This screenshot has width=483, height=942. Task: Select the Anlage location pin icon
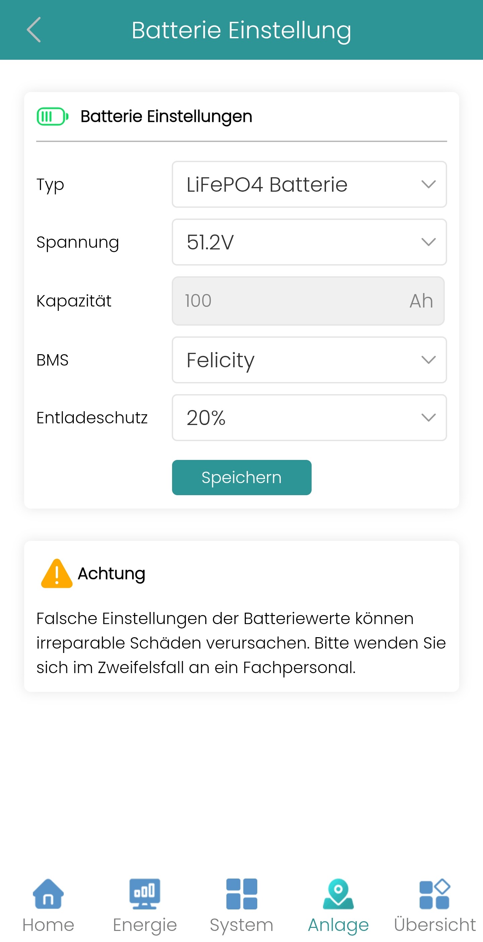coord(338,893)
